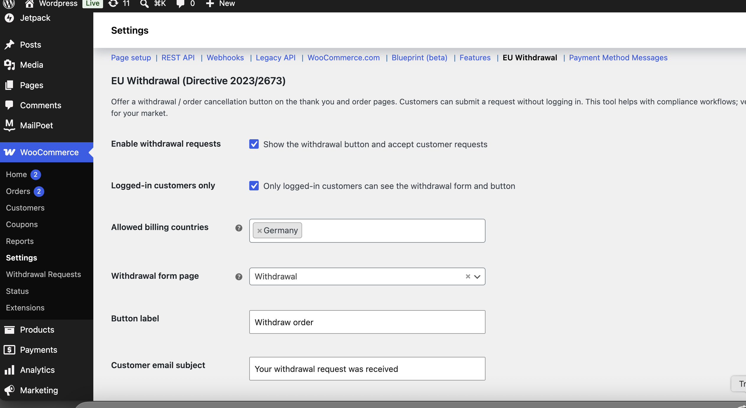Click the WordPress logo icon
The image size is (746, 408).
[9, 4]
